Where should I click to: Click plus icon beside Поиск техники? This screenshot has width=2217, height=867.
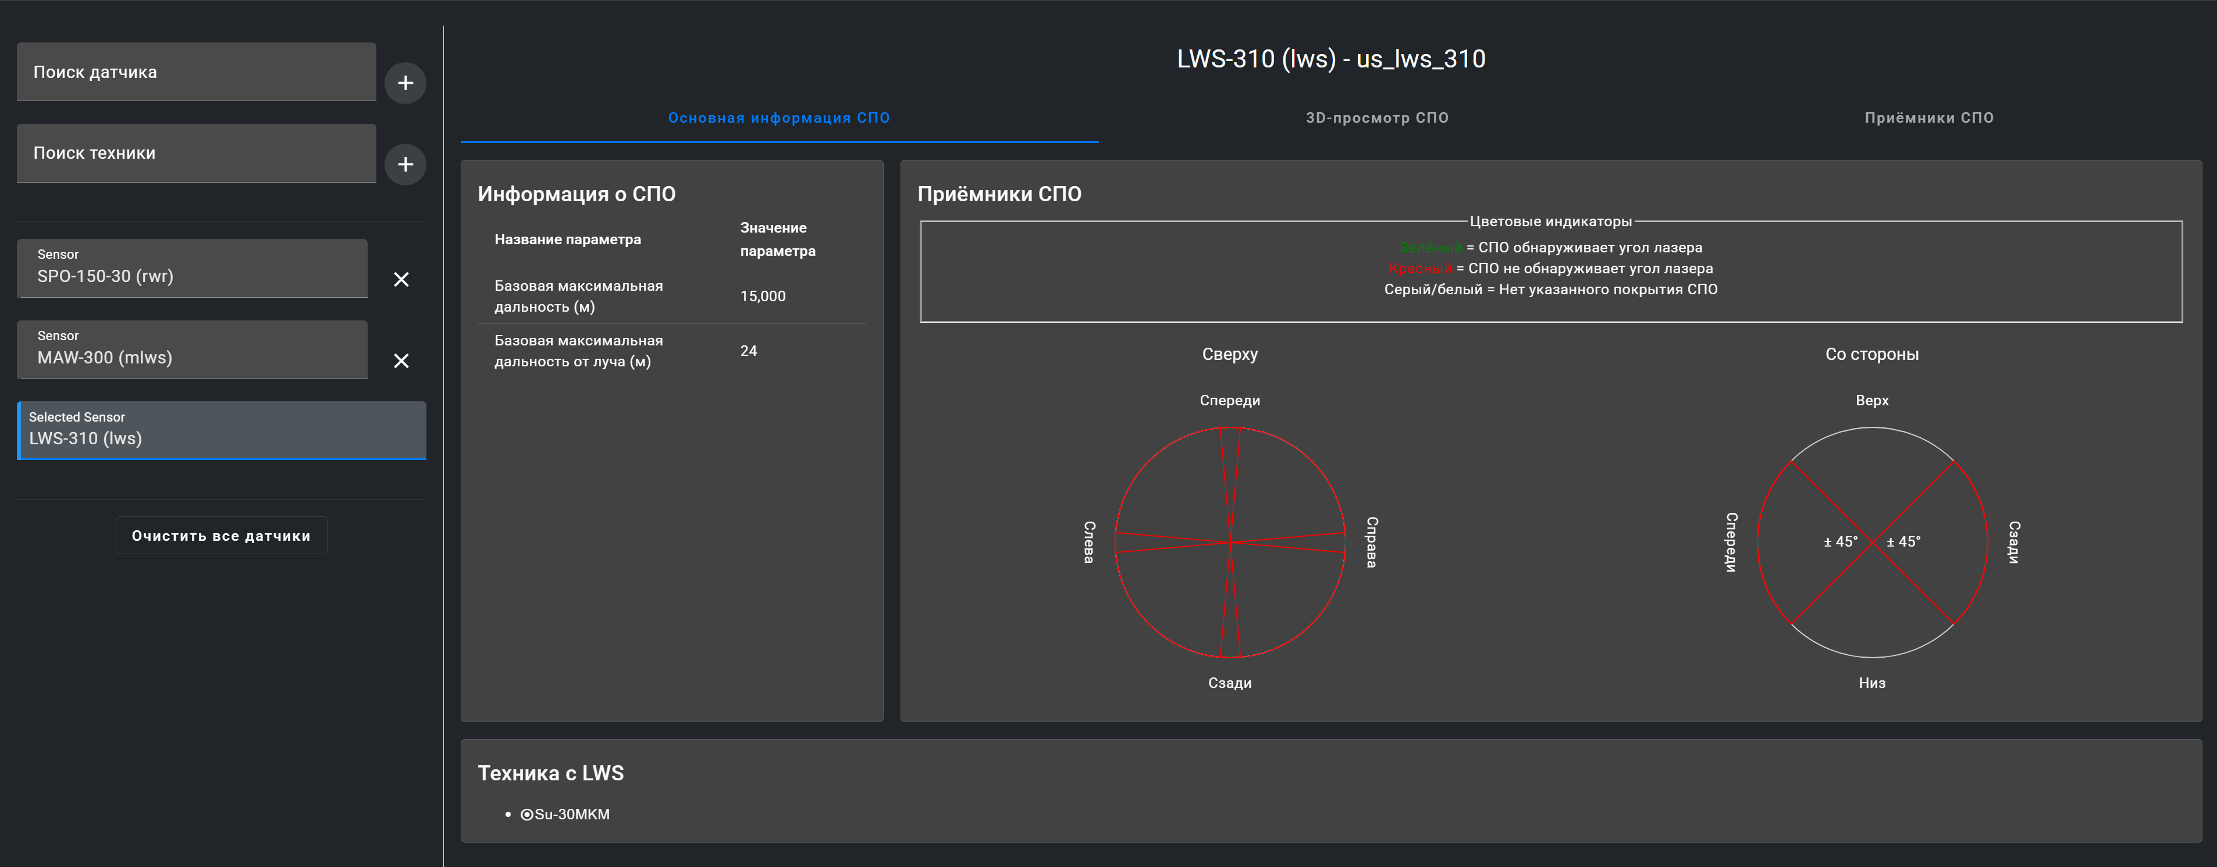[x=405, y=163]
